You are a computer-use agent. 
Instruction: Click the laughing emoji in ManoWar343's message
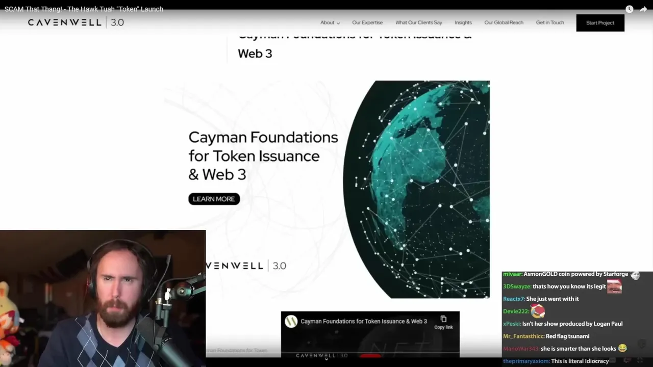(x=622, y=348)
